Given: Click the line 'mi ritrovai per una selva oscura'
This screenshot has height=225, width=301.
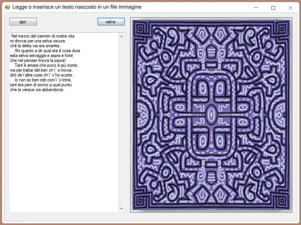Looking at the screenshot, I should tap(37, 41).
